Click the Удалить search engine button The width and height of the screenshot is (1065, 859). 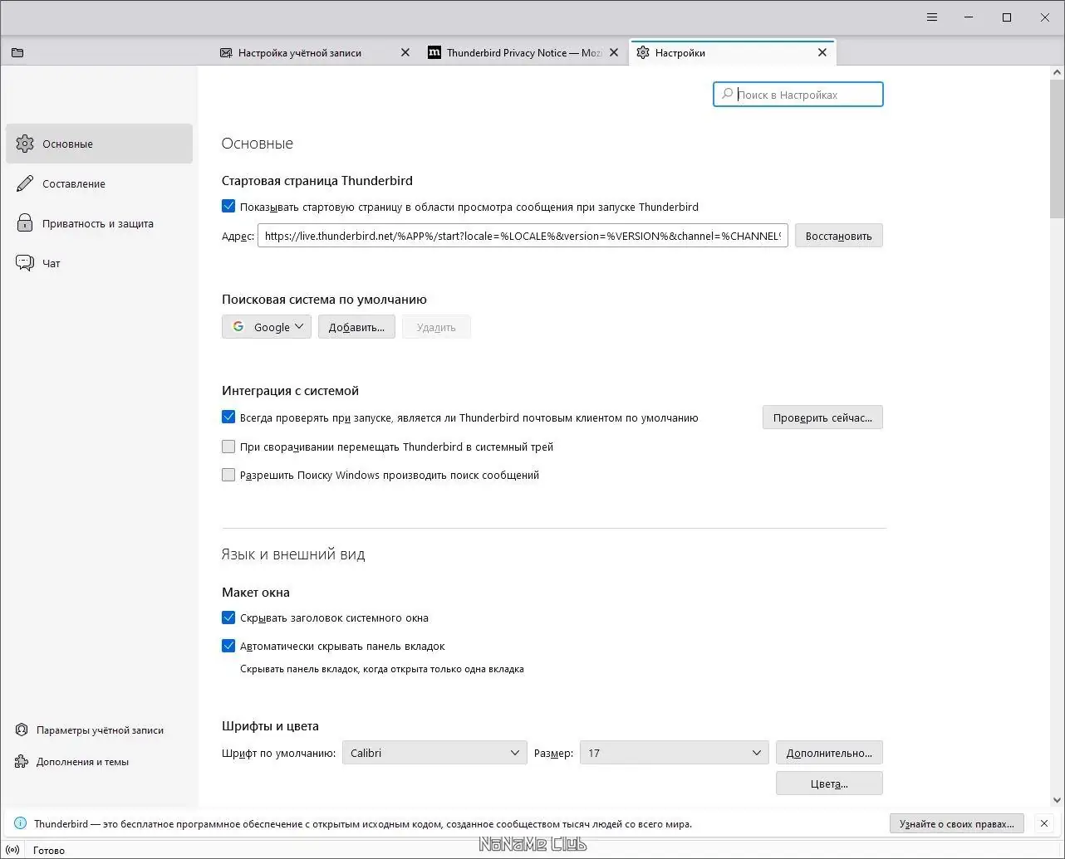(436, 327)
